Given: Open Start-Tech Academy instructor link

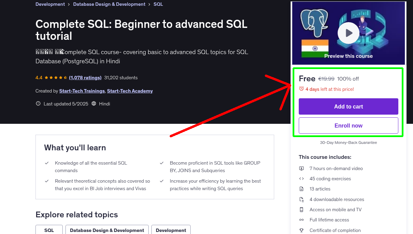Looking at the screenshot, I should coord(130,91).
